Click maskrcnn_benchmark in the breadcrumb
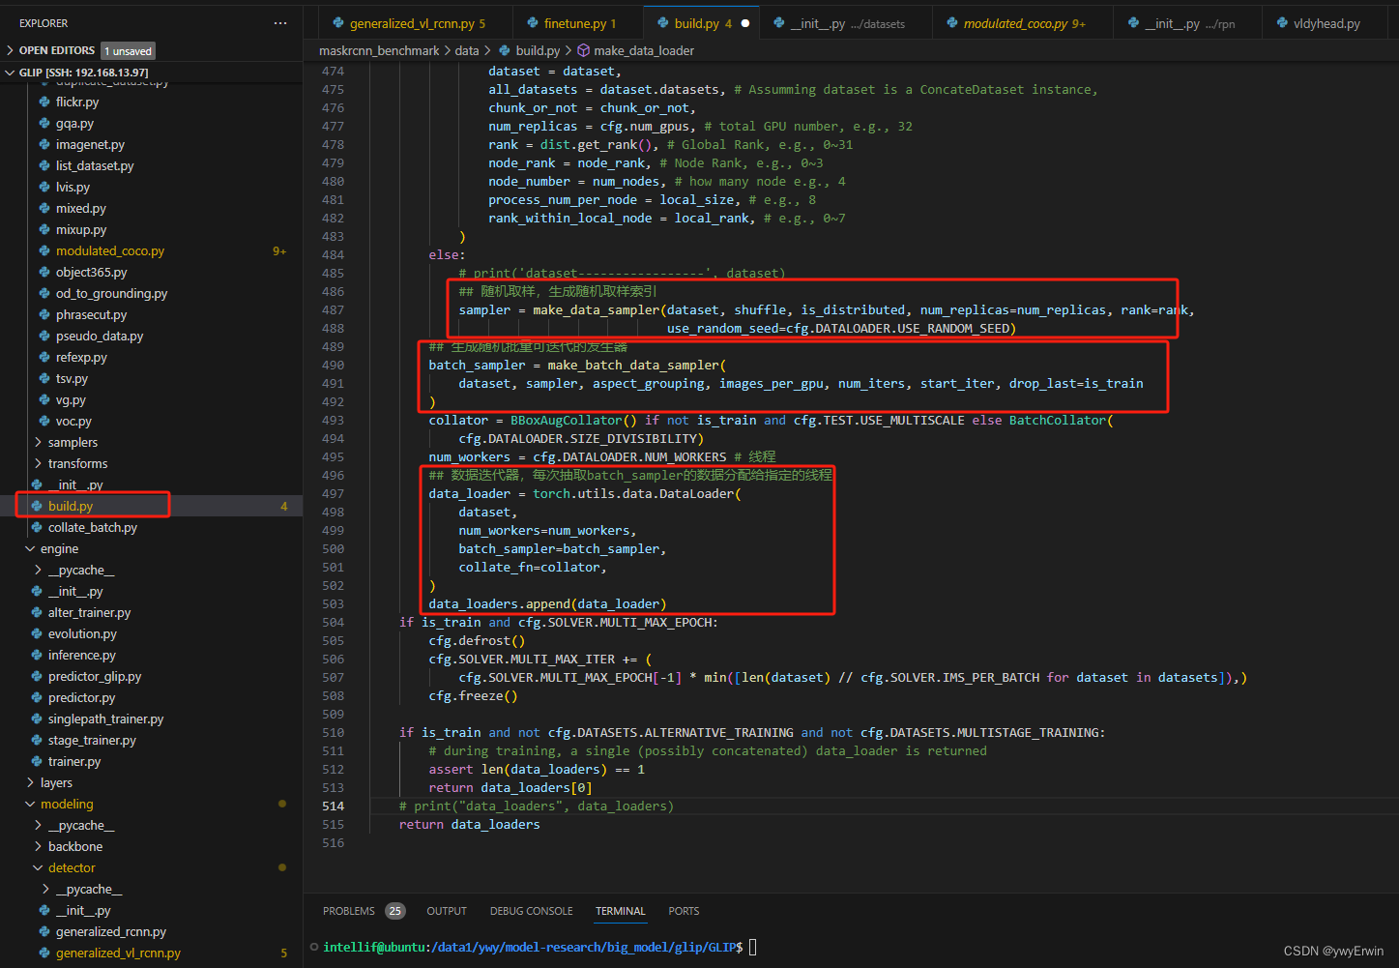 379,50
